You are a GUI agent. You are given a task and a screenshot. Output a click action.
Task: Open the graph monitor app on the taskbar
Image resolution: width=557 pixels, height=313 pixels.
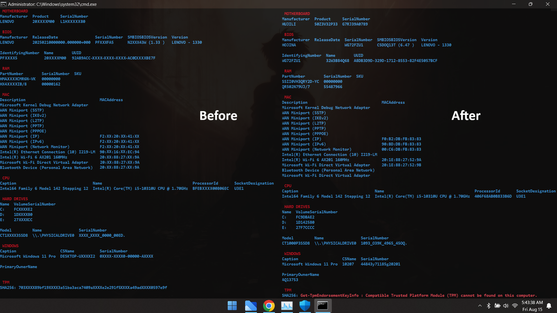pos(287,305)
